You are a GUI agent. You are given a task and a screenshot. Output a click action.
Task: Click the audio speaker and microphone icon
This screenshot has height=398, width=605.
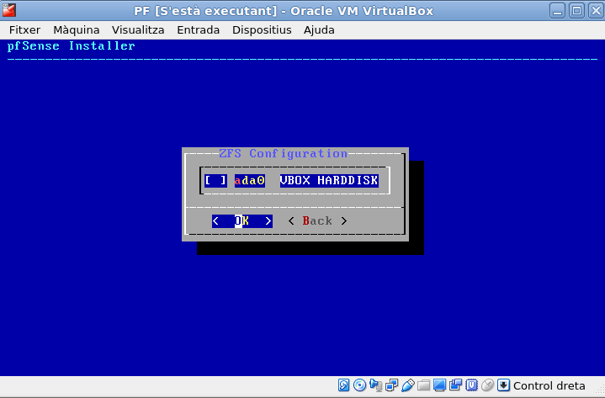click(x=375, y=385)
